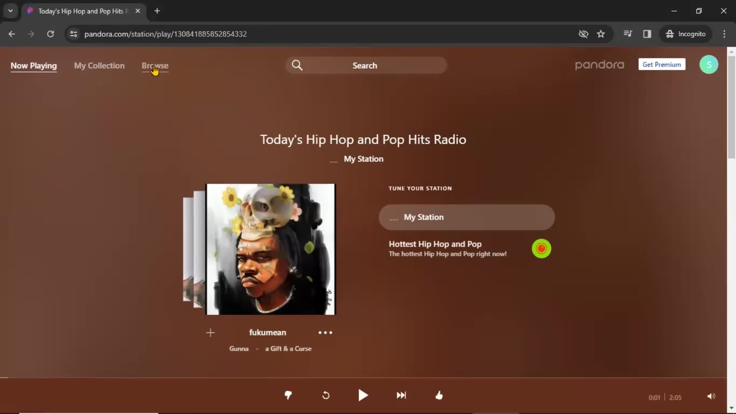Open the Incognito indicator

[x=686, y=34]
